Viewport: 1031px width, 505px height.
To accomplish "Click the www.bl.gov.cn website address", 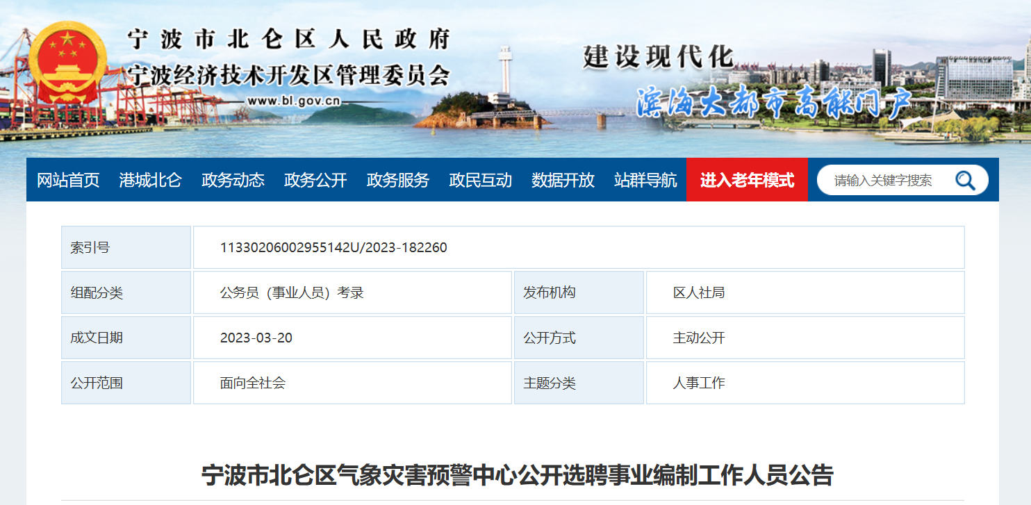I will pyautogui.click(x=294, y=101).
